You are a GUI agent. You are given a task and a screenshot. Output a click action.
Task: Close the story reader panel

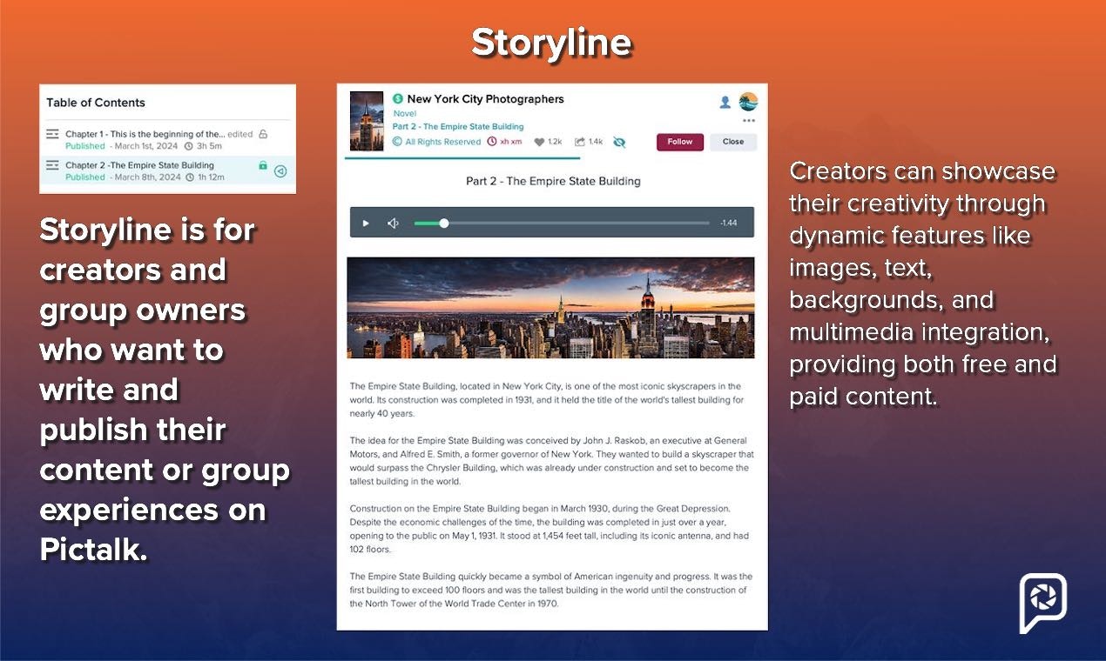coord(733,142)
